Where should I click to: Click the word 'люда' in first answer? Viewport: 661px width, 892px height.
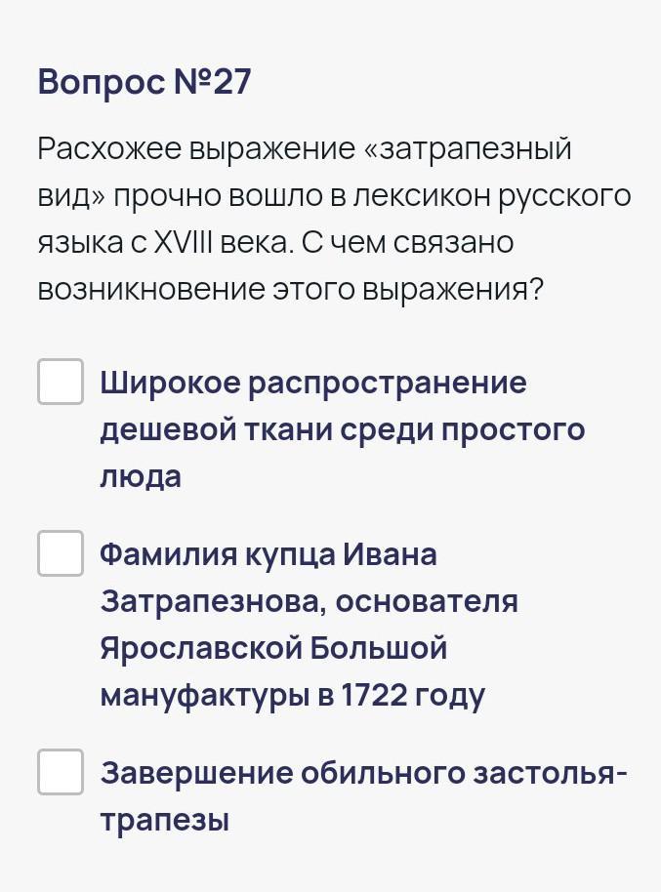[x=141, y=476]
